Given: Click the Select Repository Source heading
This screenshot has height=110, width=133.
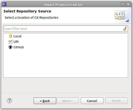Looking at the screenshot, I should tap(27, 11).
